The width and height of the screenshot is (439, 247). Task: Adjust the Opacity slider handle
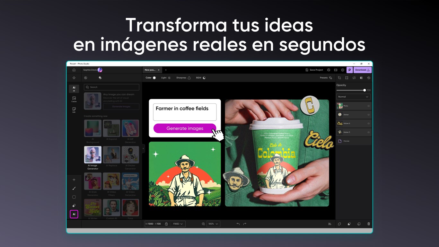(x=364, y=90)
